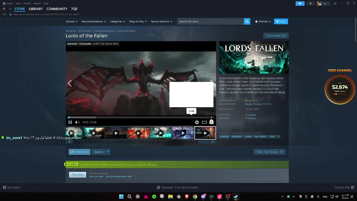
Task: Click the Play Now button
Action: [x=78, y=175]
